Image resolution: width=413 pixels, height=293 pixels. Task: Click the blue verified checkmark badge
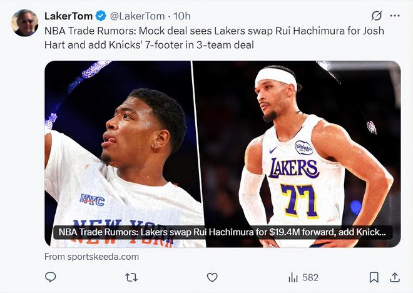tap(101, 16)
